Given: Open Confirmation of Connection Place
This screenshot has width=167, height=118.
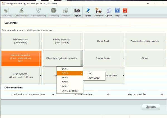Looking at the screenshot, I should pos(28,94).
